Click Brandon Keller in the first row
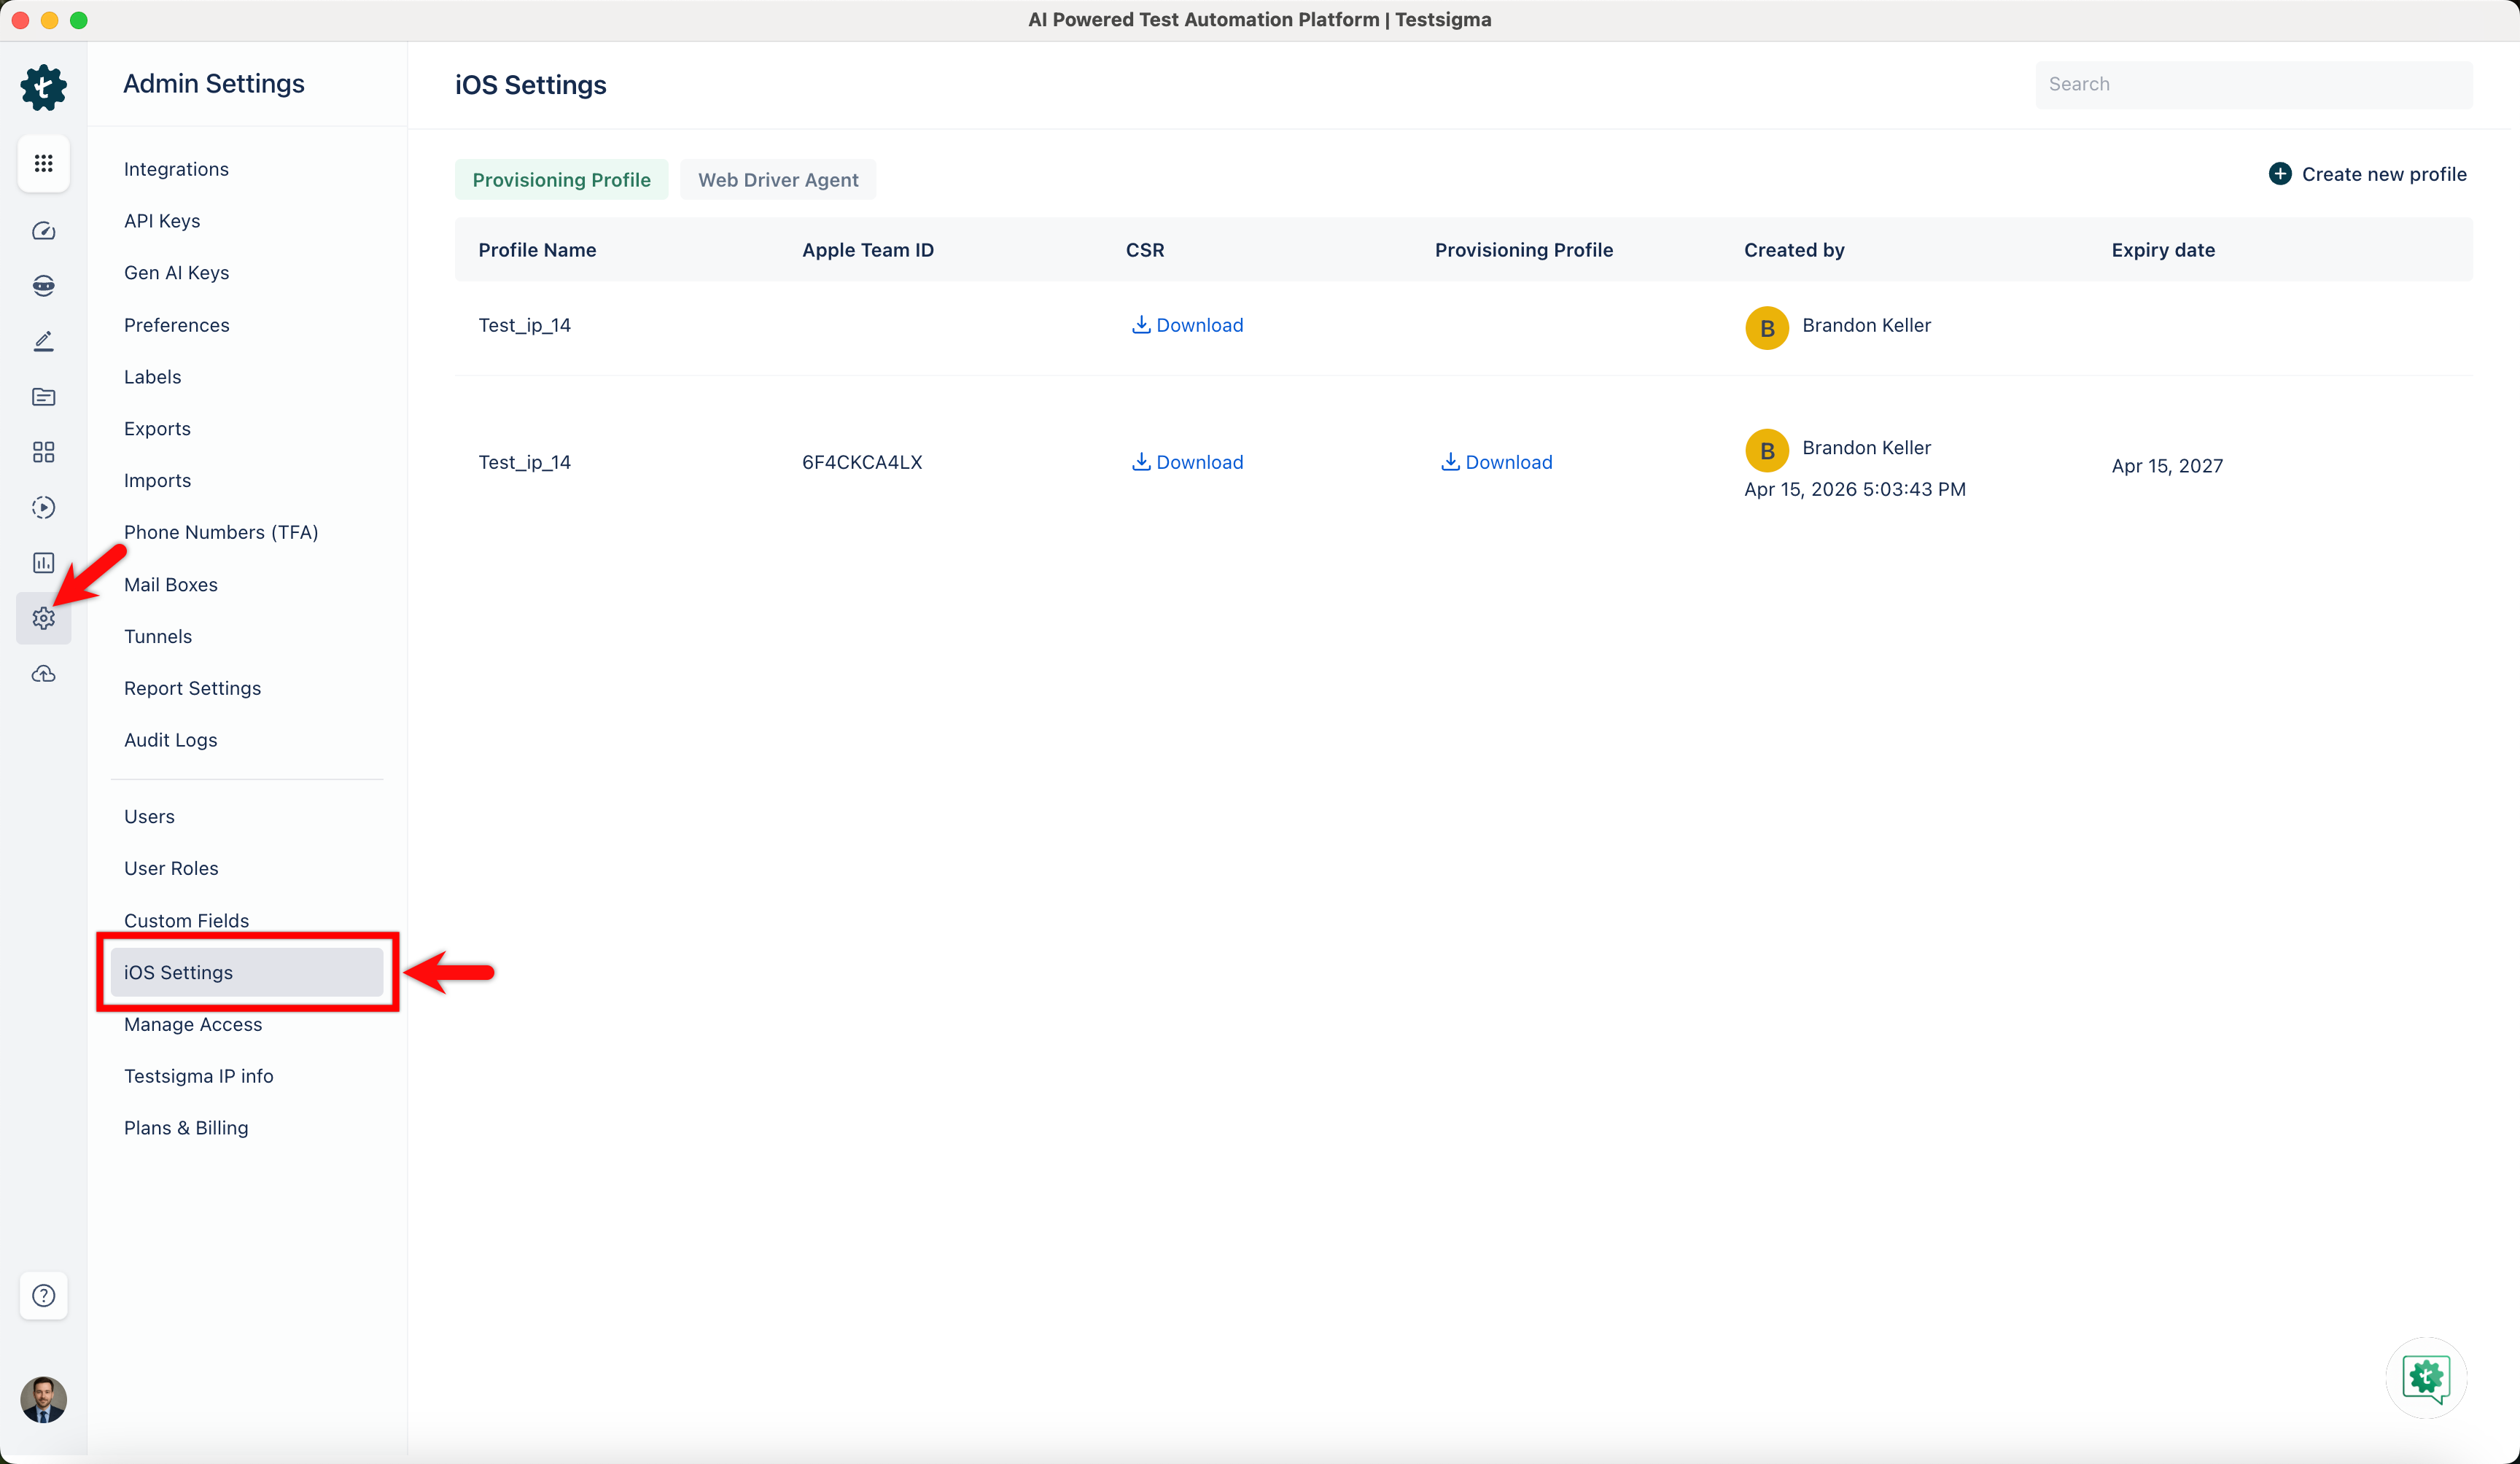Image resolution: width=2520 pixels, height=1464 pixels. pyautogui.click(x=1866, y=325)
